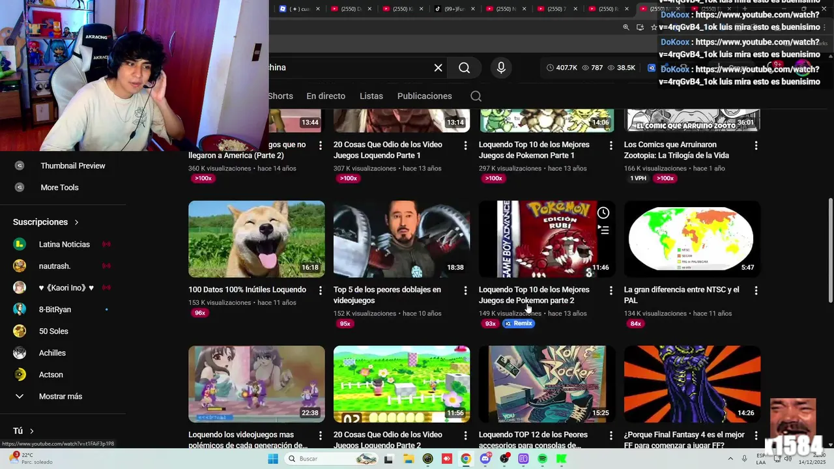
Task: Close the TikTok browser tab
Action: 473,9
